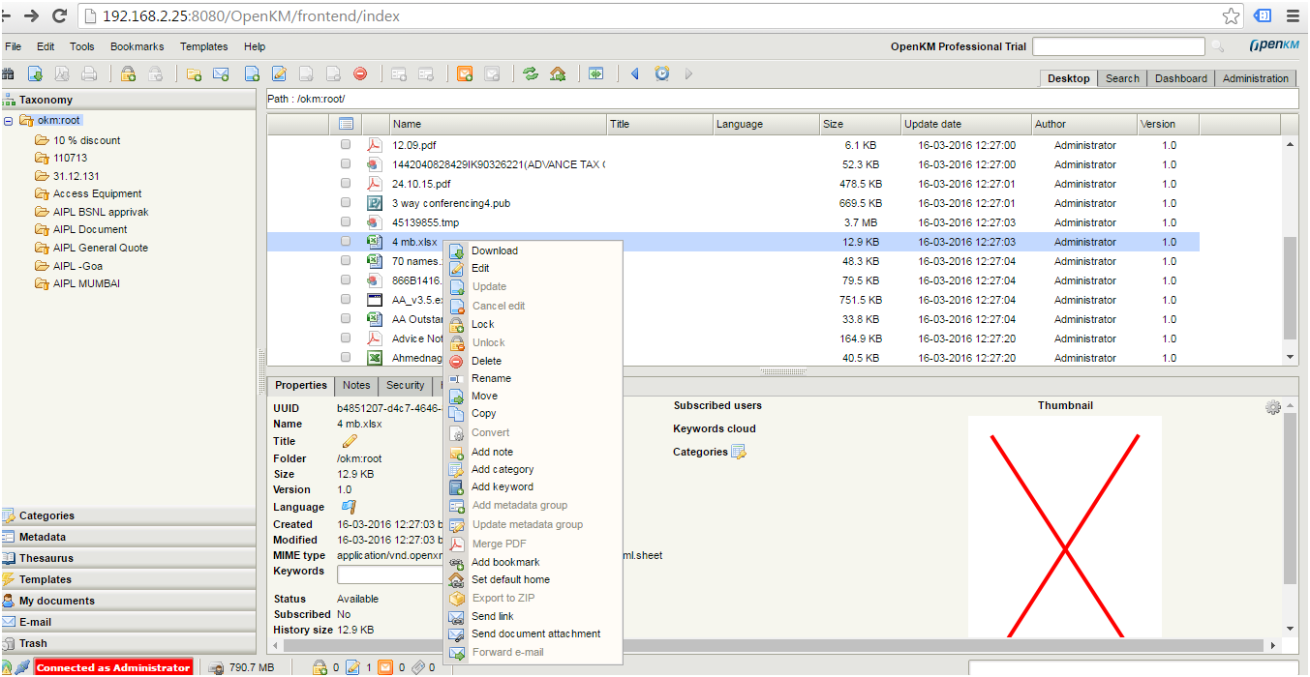Tick the checkbox for 24.10.15.pdf
Screen dimensions: 1310x677
(346, 184)
